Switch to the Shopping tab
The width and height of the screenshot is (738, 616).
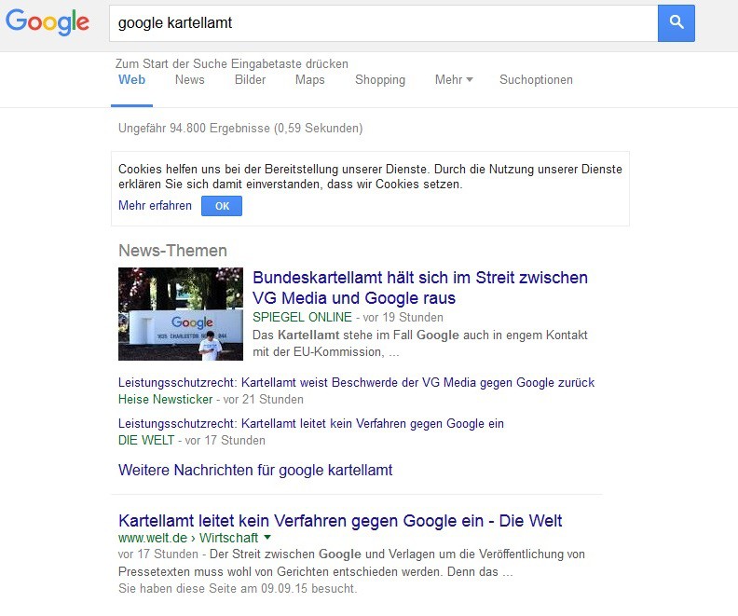click(380, 80)
